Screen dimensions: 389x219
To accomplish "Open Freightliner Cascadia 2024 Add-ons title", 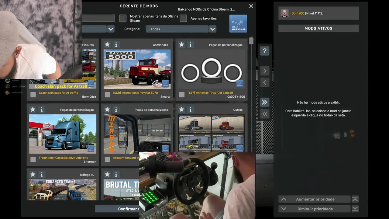I will pos(63,158).
